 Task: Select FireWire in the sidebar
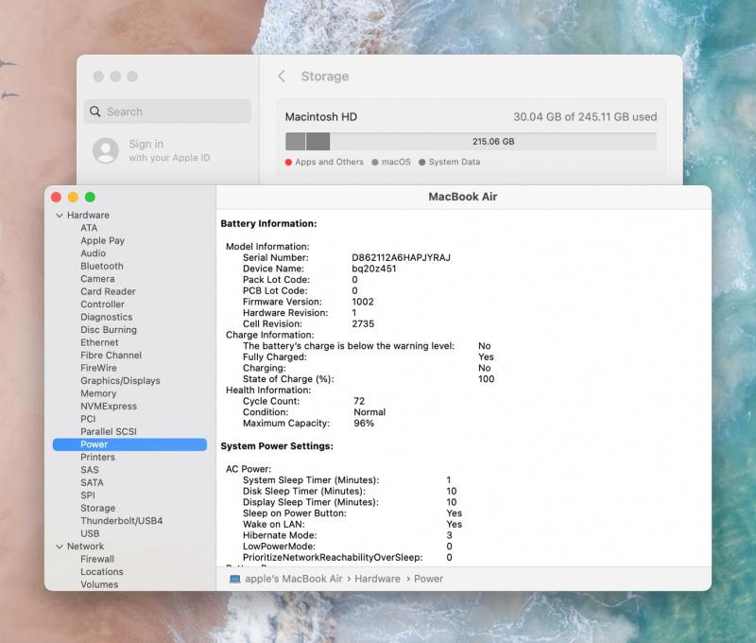99,368
